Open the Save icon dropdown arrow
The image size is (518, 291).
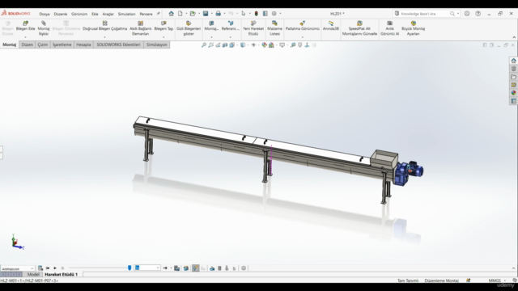[x=212, y=14]
